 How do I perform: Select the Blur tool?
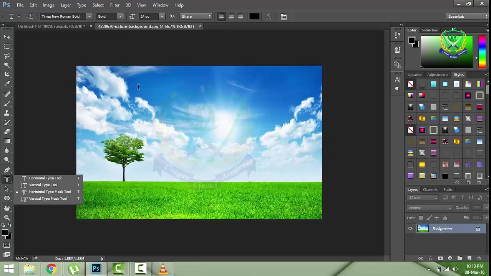(7, 151)
